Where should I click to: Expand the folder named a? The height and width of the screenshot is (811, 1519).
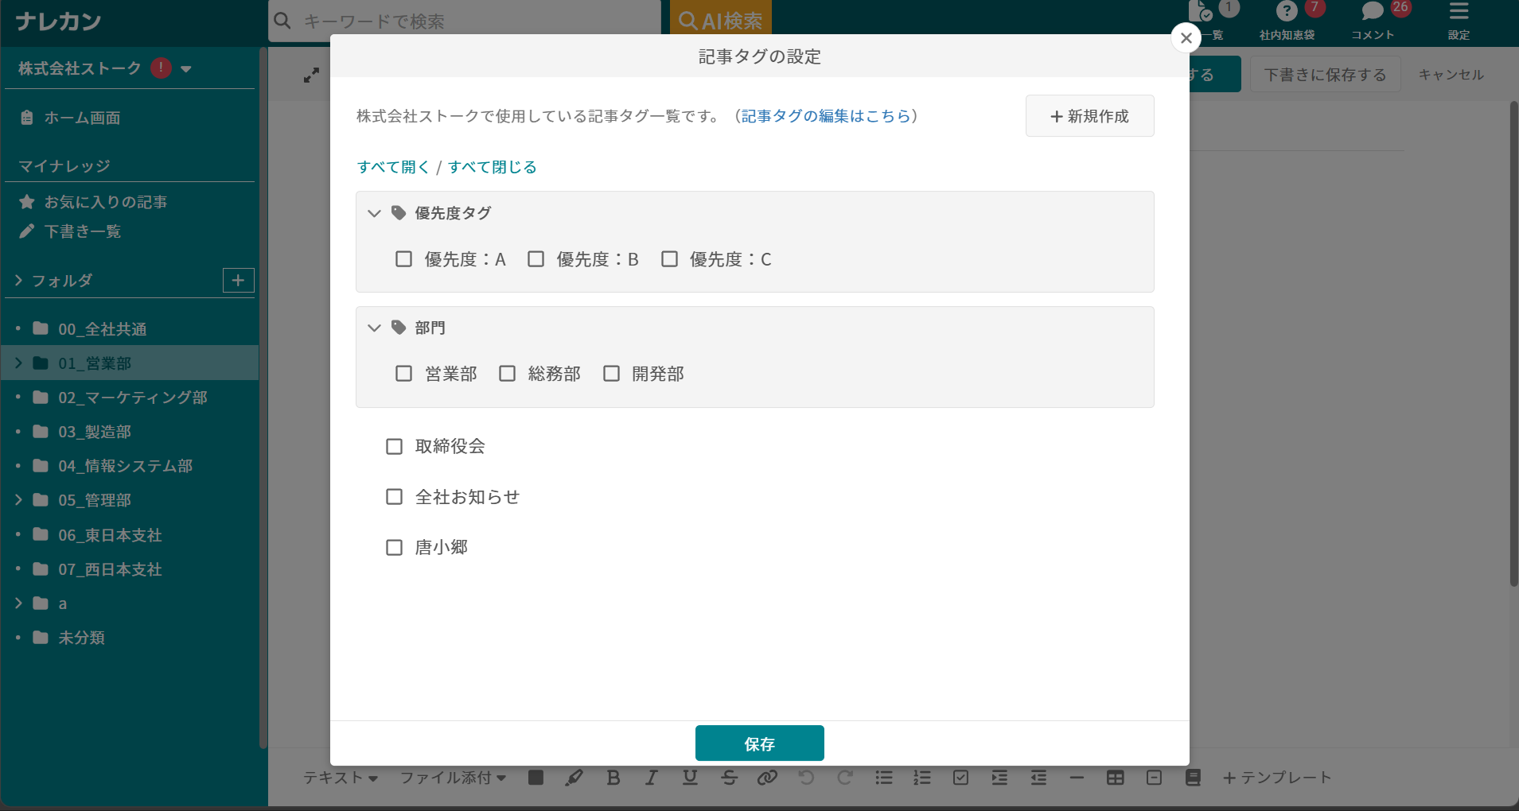[18, 603]
